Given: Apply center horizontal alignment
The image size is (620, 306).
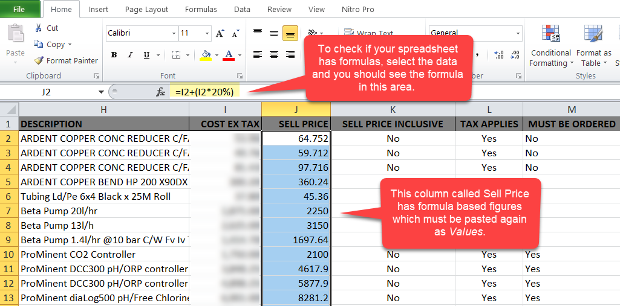Looking at the screenshot, I should 274,55.
